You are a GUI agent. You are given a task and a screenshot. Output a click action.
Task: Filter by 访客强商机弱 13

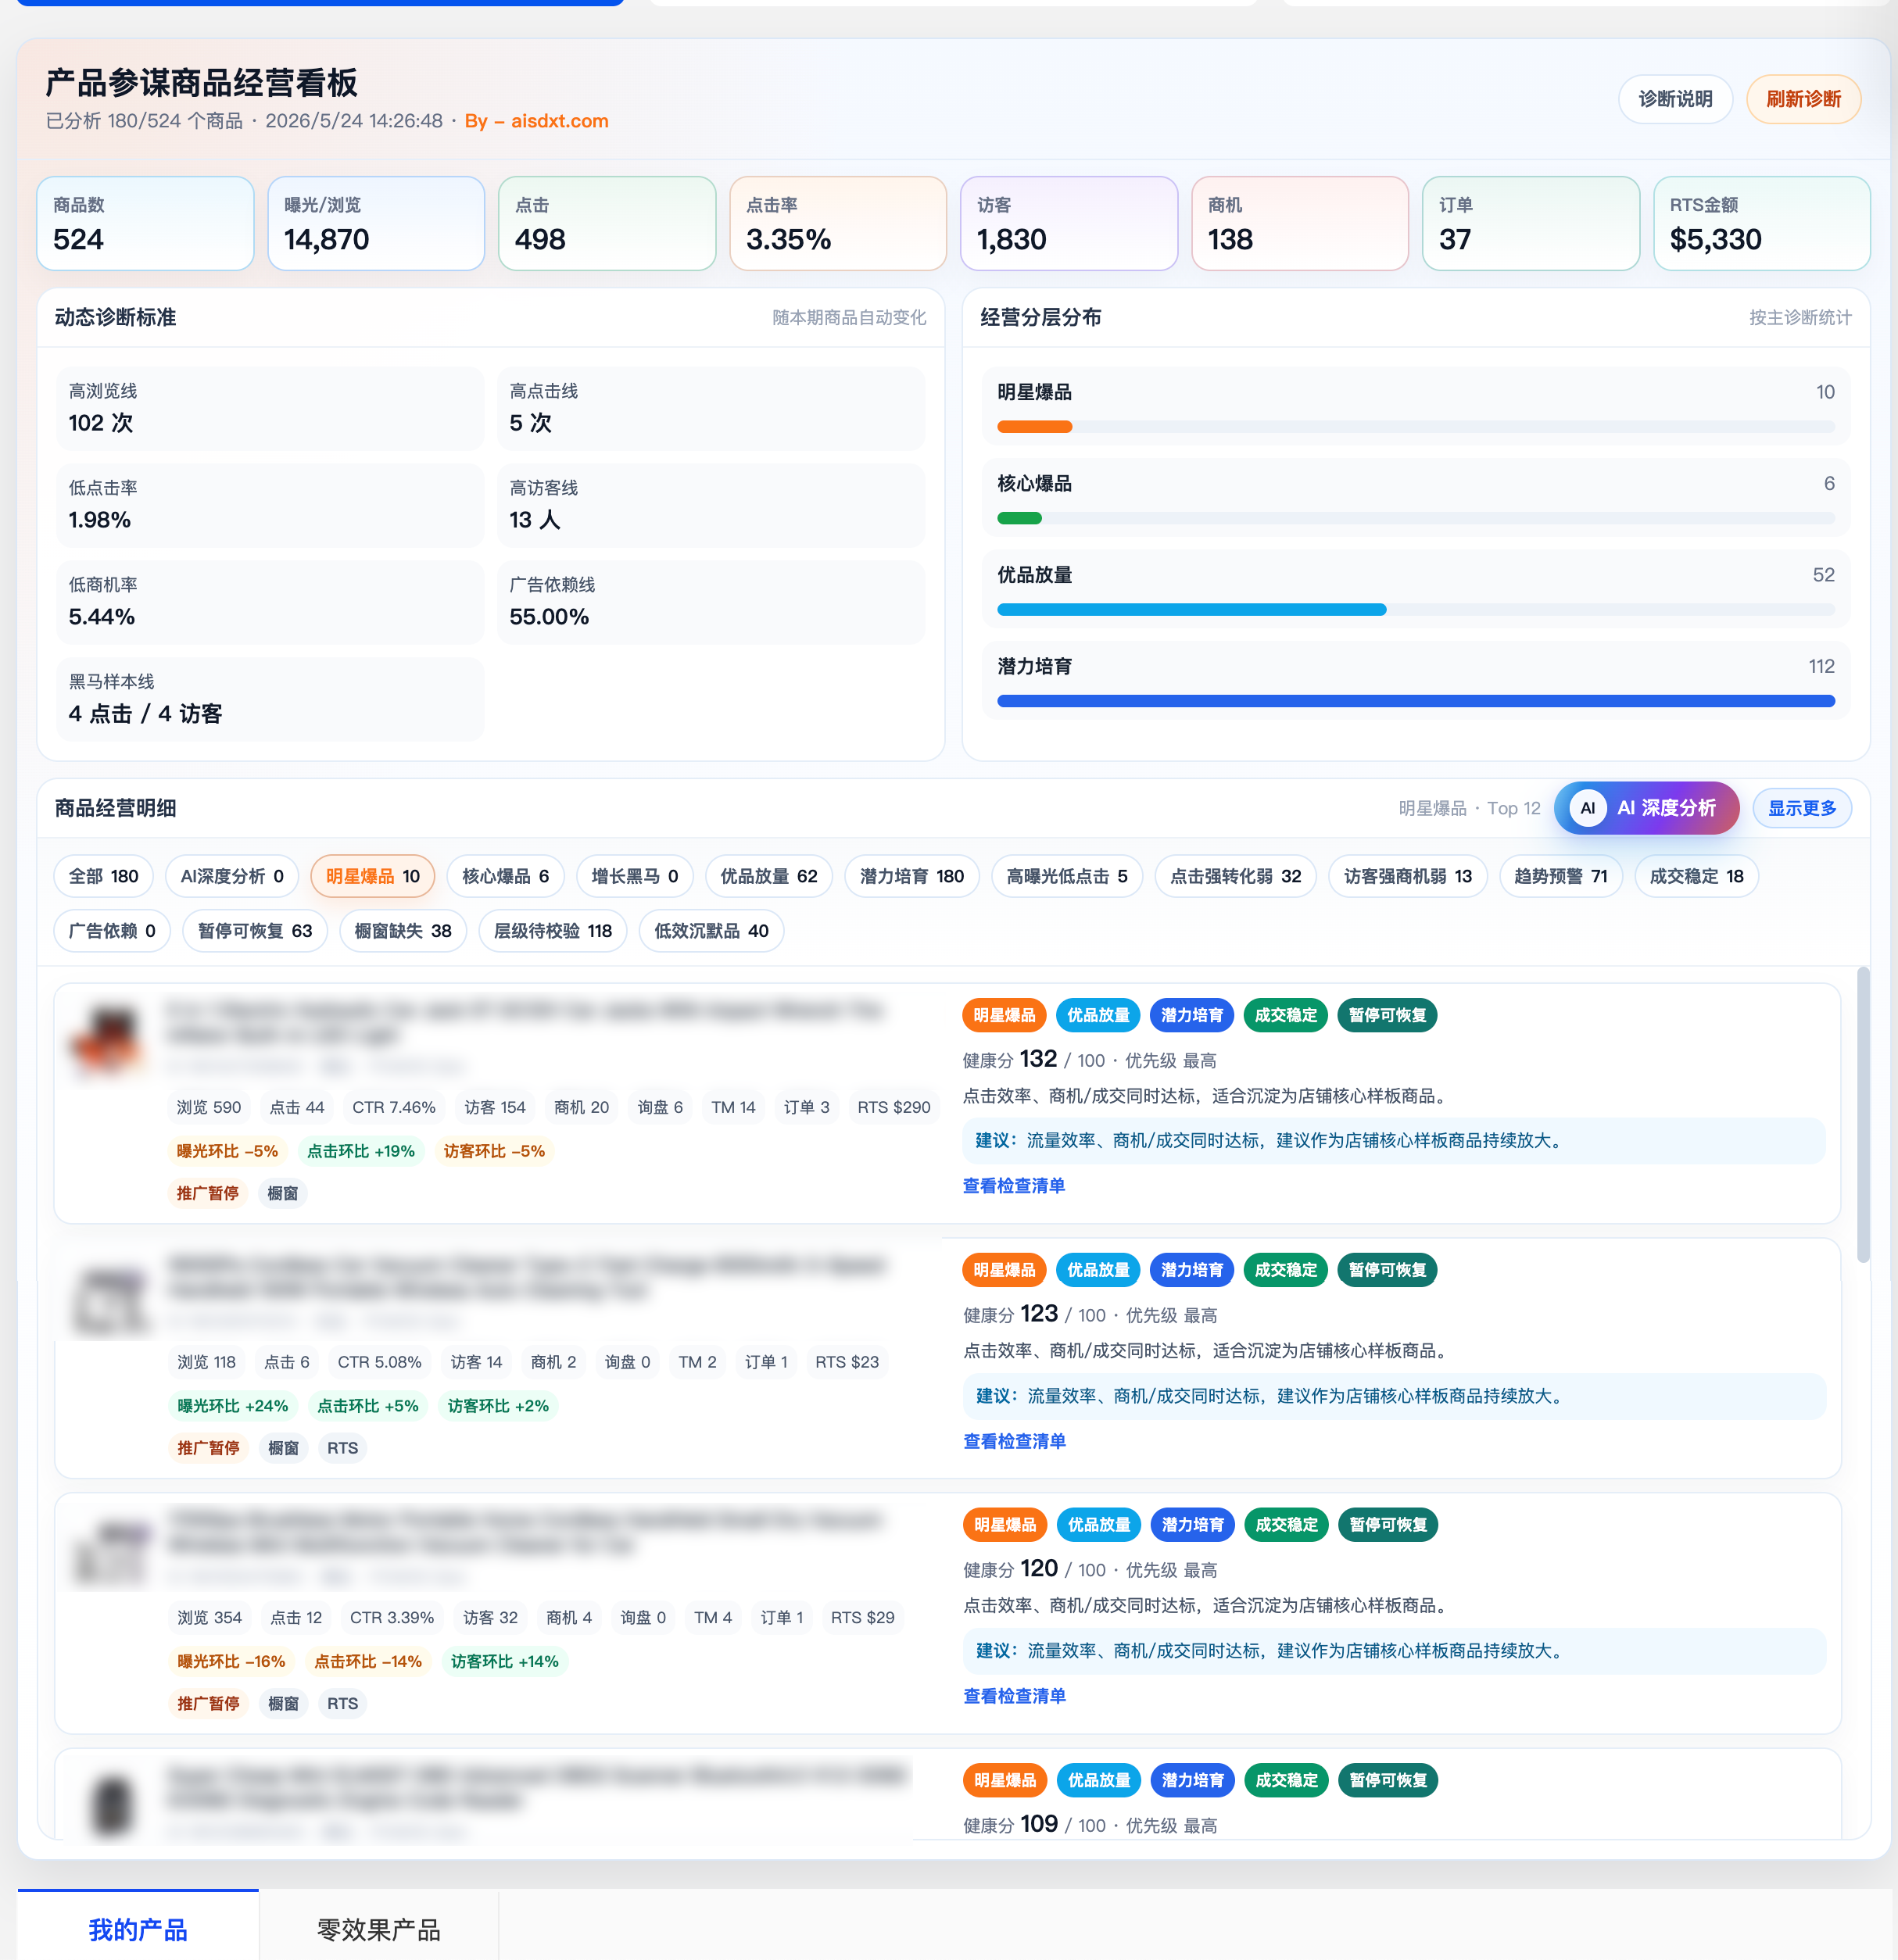pyautogui.click(x=1408, y=876)
